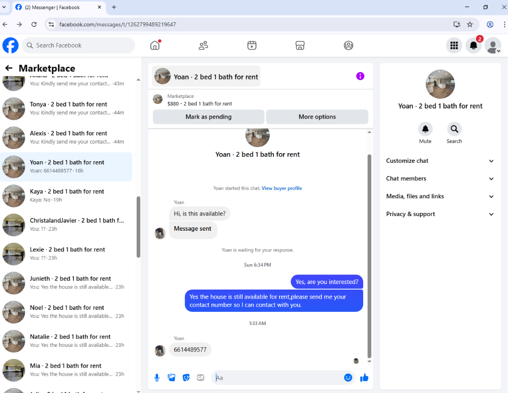This screenshot has height=393, width=508.
Task: Open Yoan chat header title
Action: 206,77
